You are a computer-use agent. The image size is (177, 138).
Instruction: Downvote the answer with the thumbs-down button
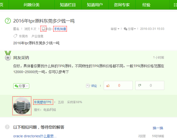[x=150, y=85]
